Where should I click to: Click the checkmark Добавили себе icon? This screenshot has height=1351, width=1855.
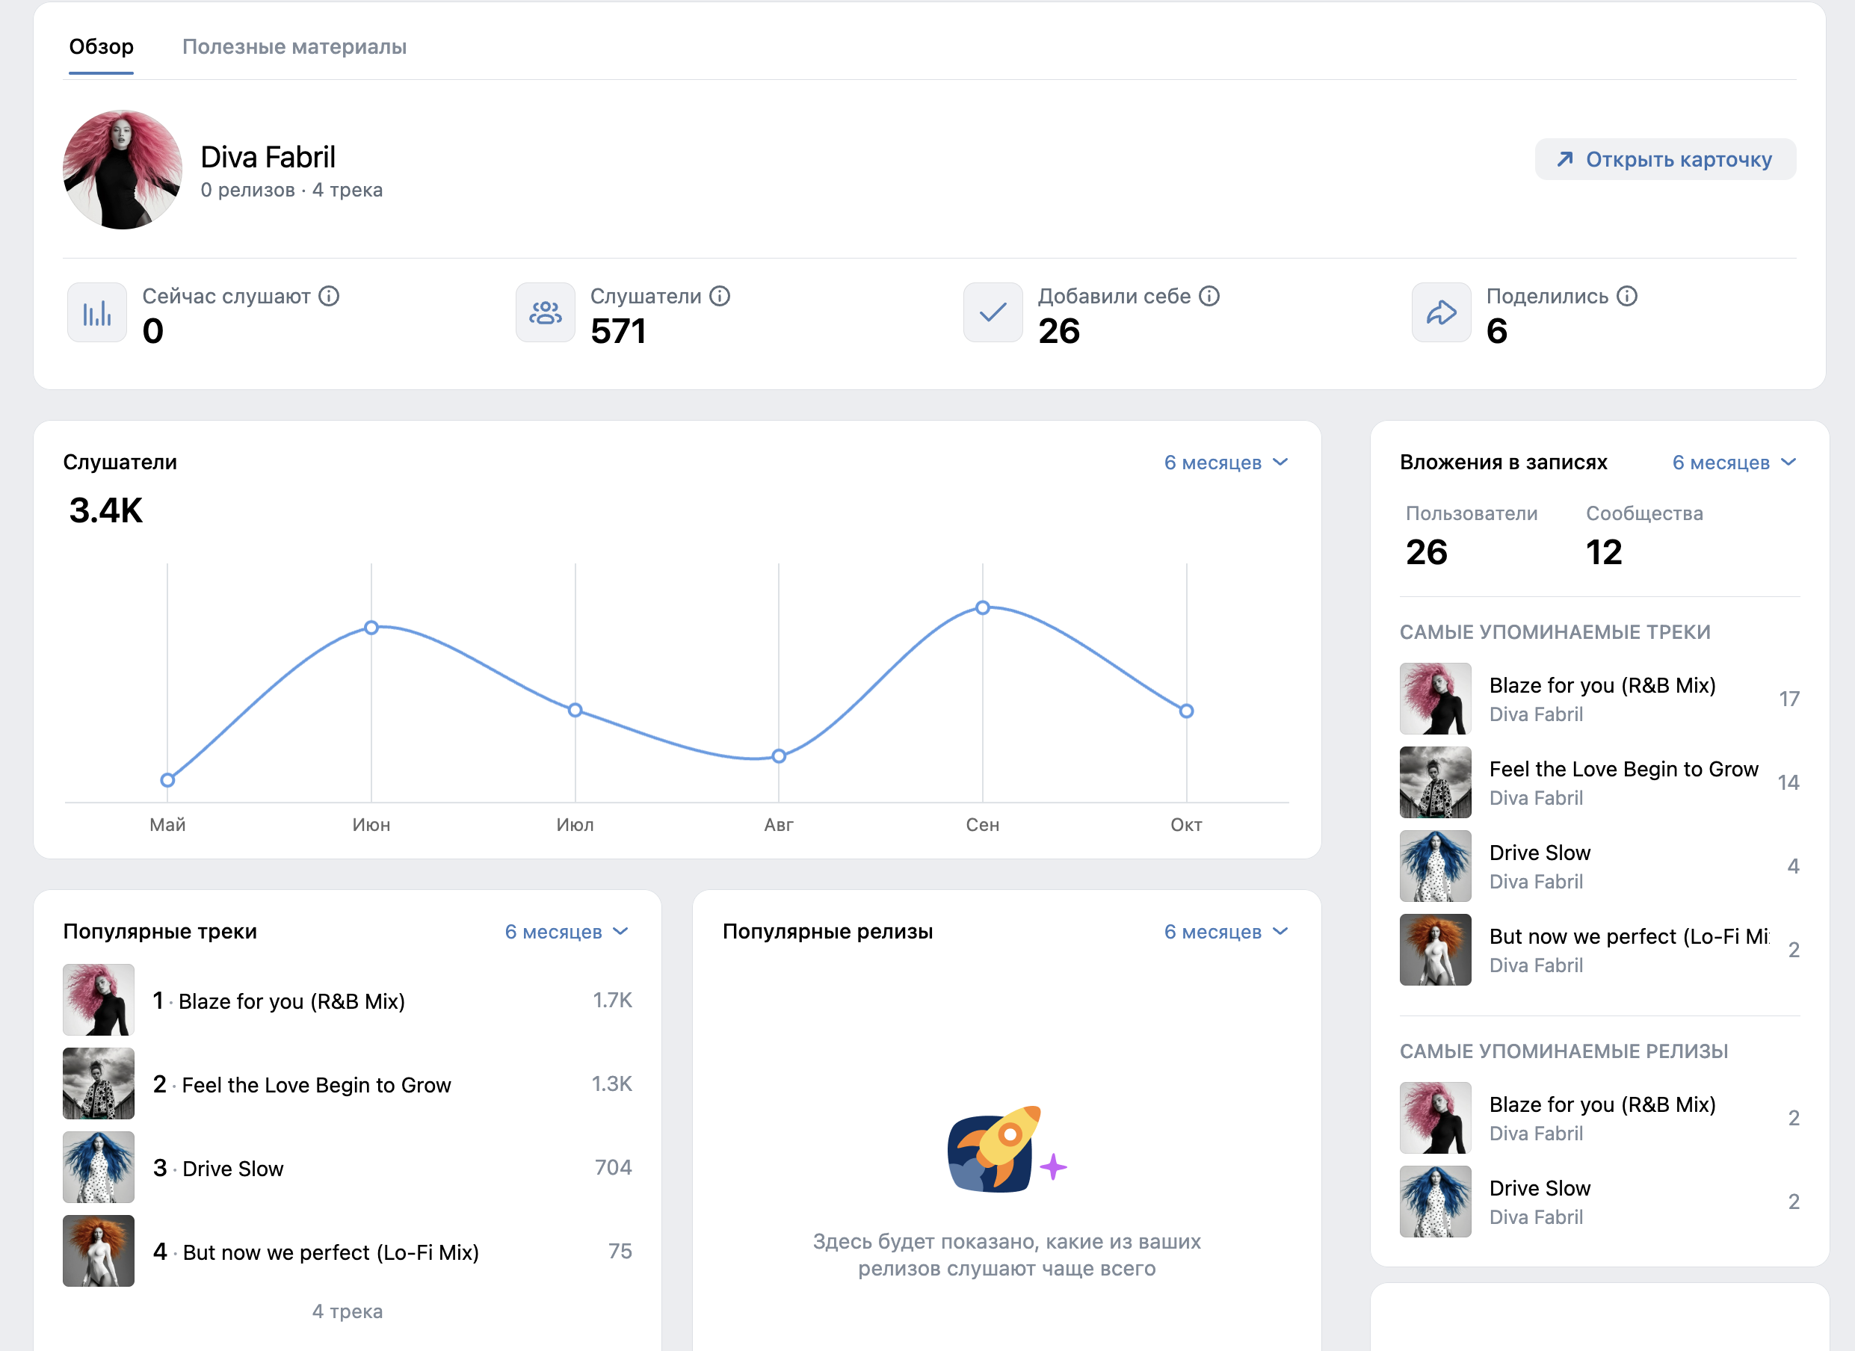[x=993, y=312]
